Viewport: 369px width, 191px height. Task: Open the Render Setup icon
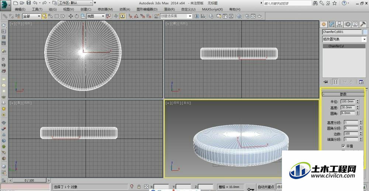[247, 16]
